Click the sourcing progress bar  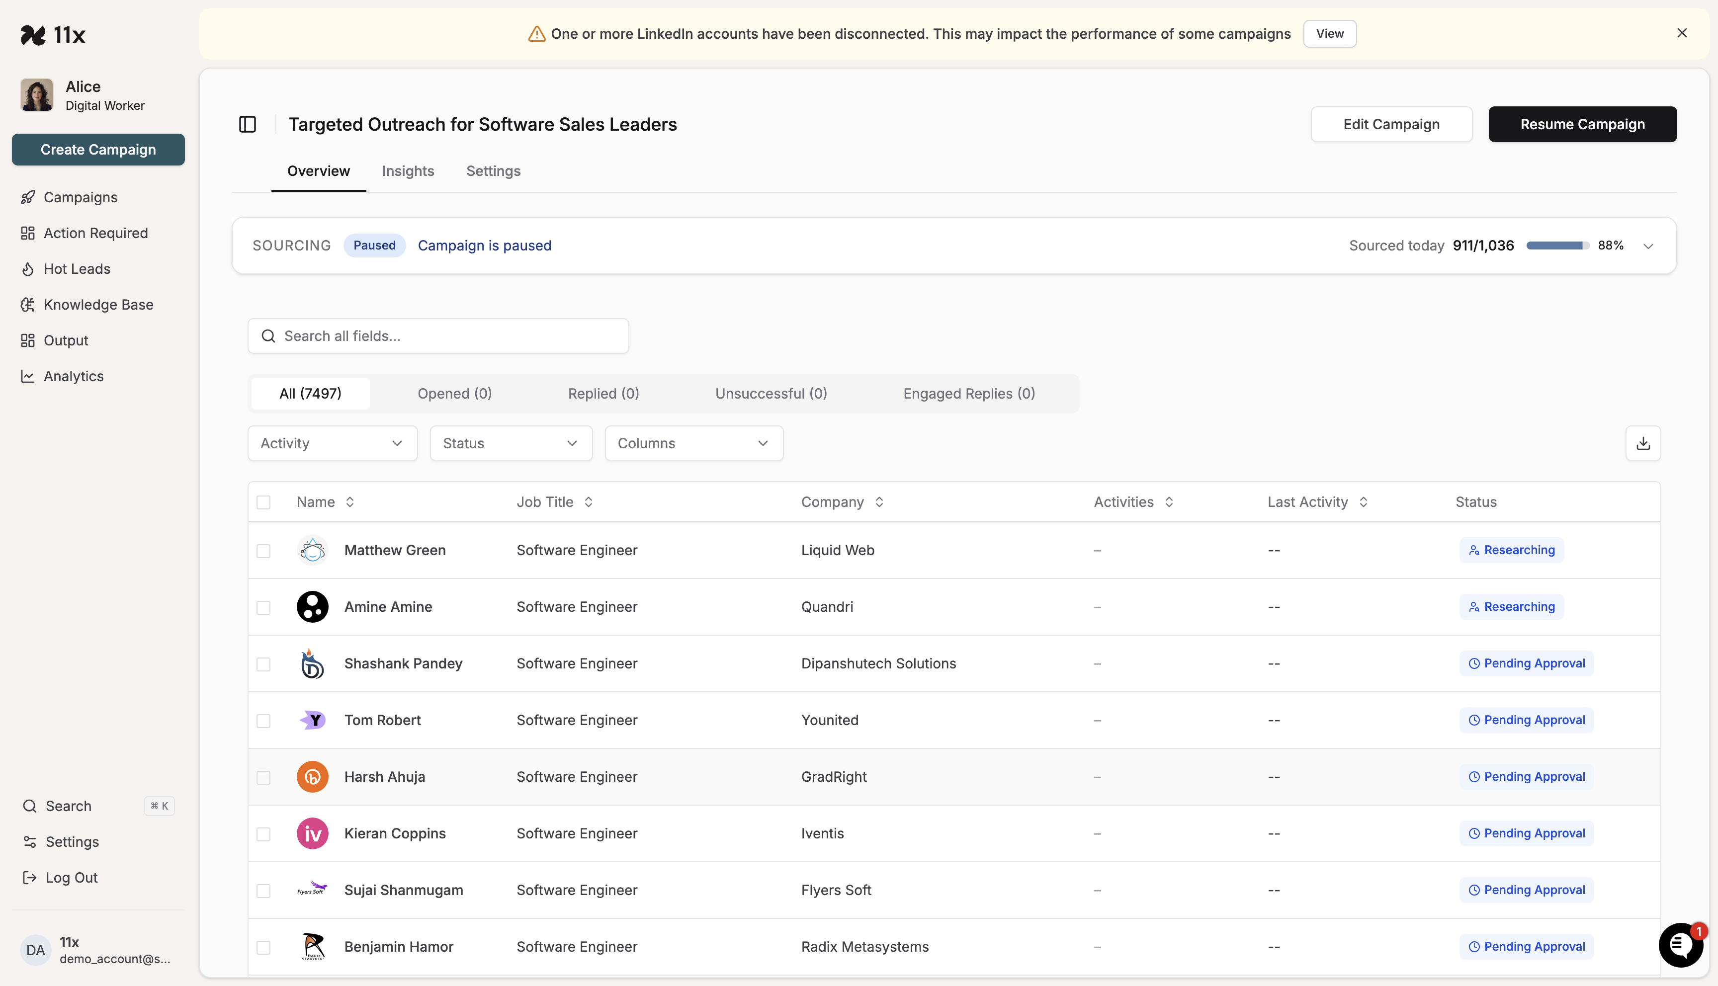(x=1556, y=246)
